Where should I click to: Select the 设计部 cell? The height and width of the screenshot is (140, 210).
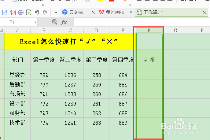[18, 103]
